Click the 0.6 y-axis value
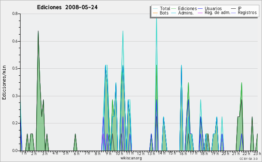Viewport: 262px width, 162px height. pos(15,41)
